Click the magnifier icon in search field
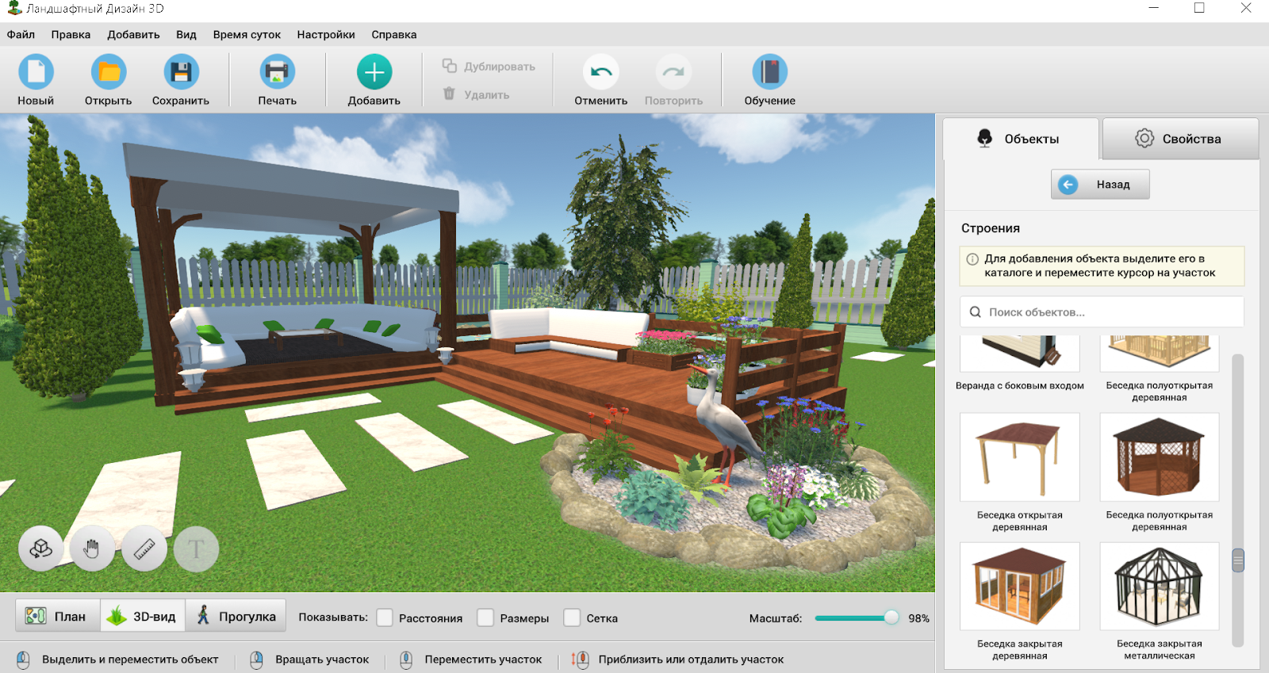This screenshot has height=673, width=1269. click(976, 312)
